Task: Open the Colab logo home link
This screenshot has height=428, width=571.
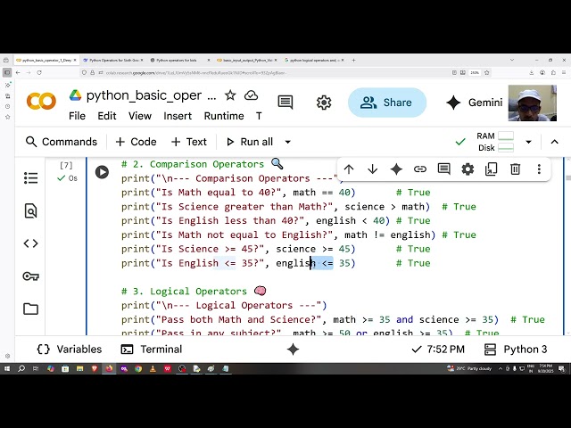Action: click(41, 102)
